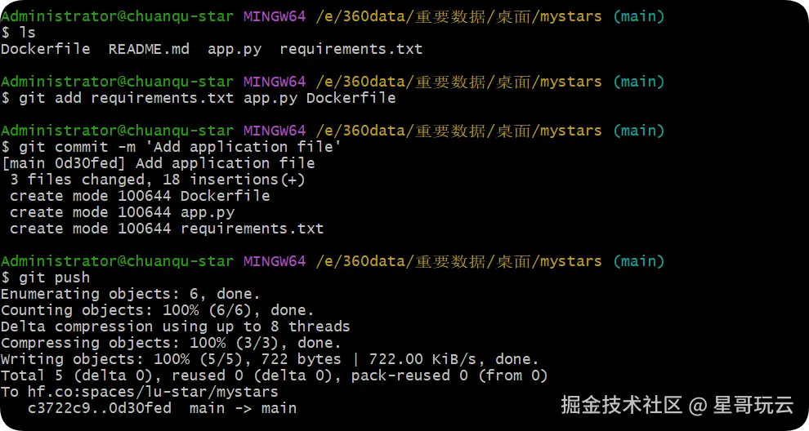Click the 'Delta compression' threads line
This screenshot has width=809, height=431.
click(175, 327)
